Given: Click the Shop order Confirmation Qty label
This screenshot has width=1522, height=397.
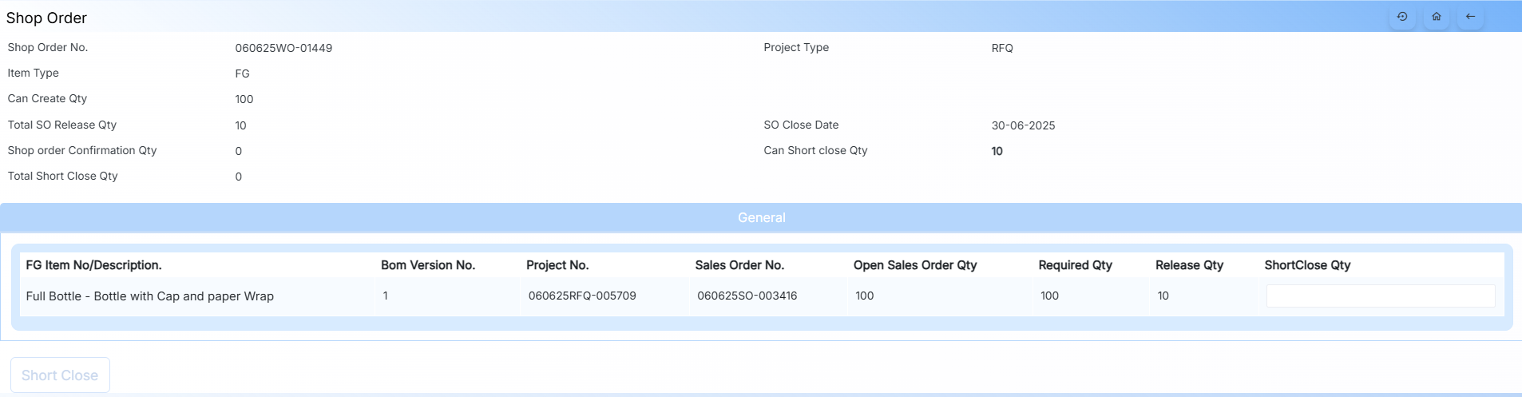Looking at the screenshot, I should (x=82, y=150).
